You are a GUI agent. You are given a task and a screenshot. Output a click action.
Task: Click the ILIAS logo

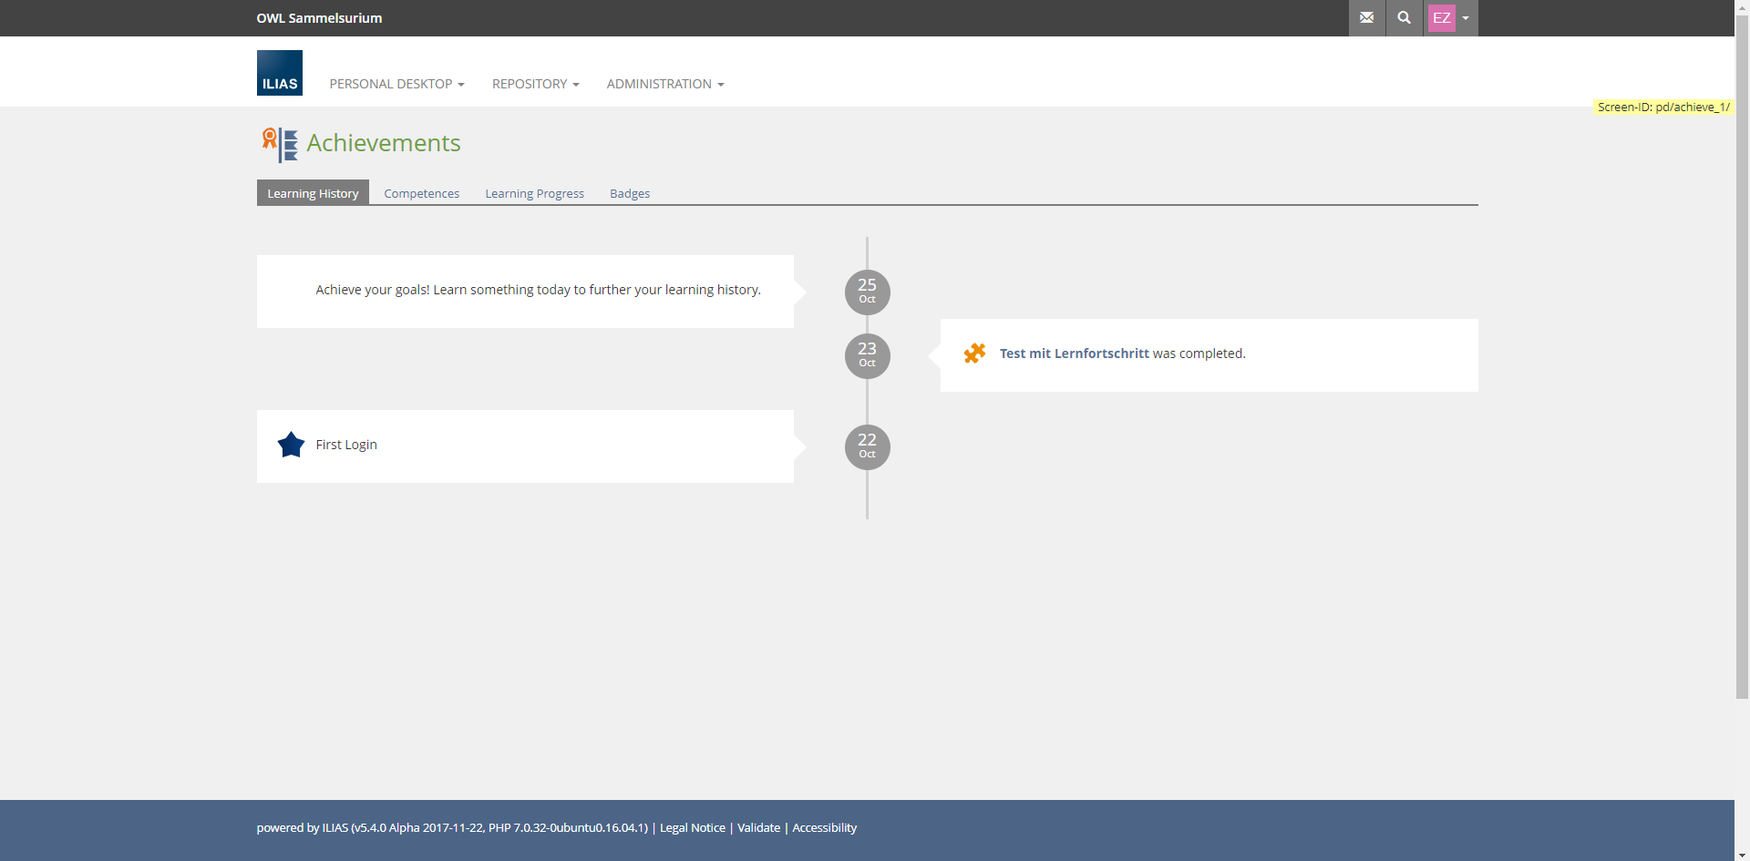coord(280,73)
